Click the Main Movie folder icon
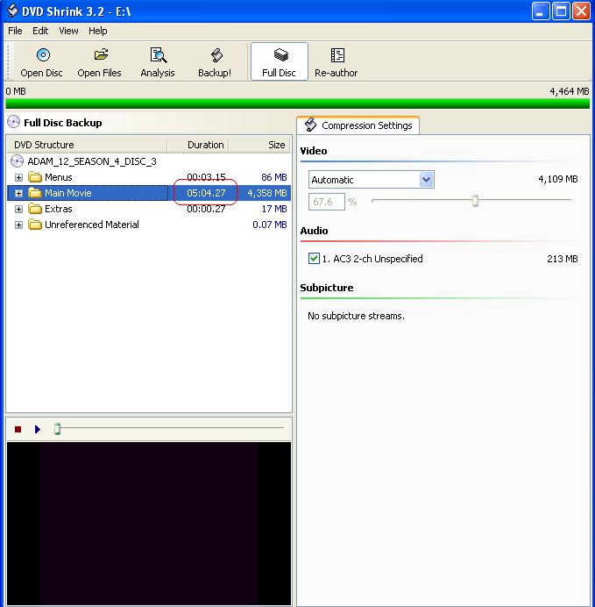Image resolution: width=595 pixels, height=607 pixels. (35, 193)
